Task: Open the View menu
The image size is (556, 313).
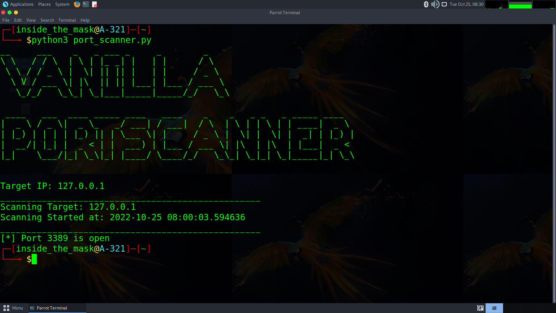Action: coord(31,20)
